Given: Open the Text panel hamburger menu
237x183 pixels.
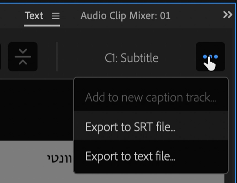Looking at the screenshot, I should [56, 16].
